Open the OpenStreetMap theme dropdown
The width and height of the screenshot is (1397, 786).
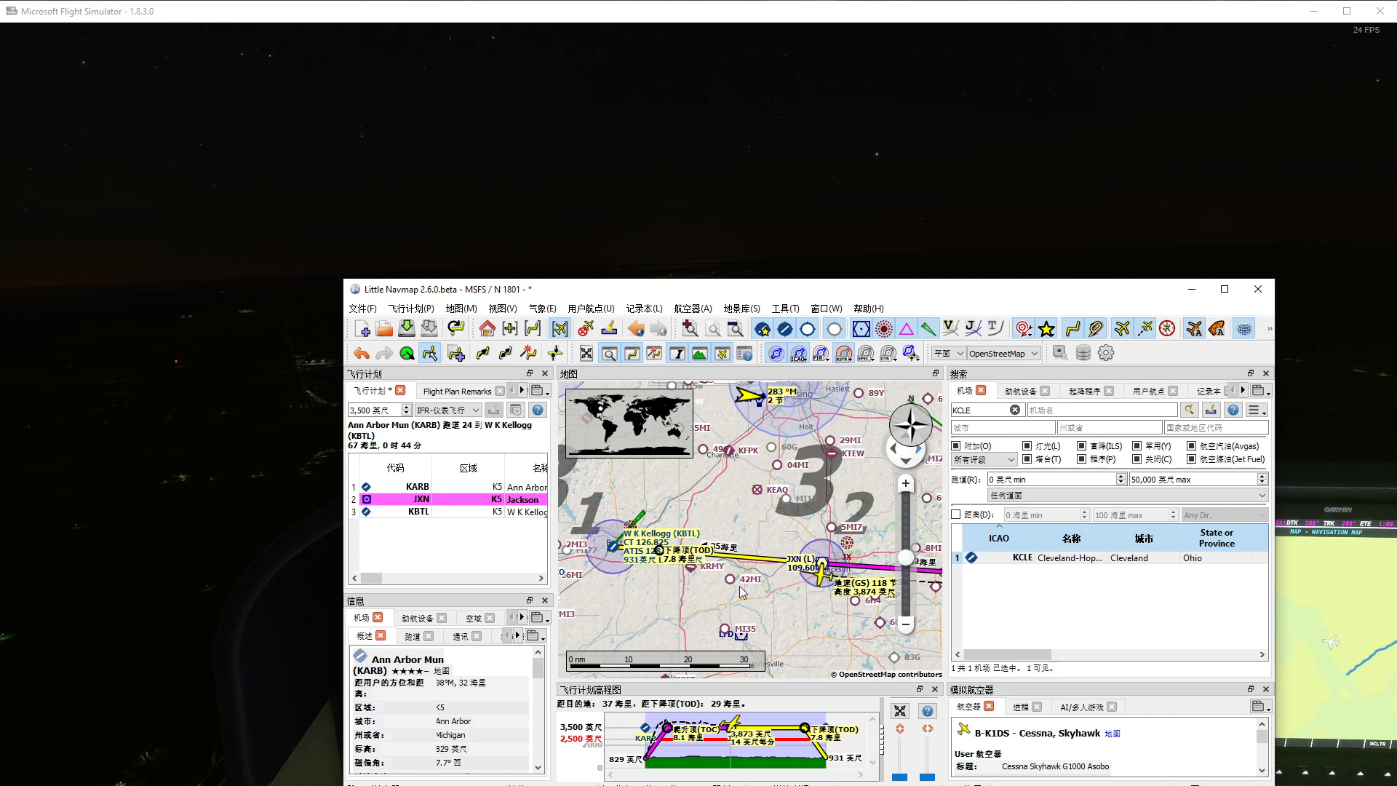pyautogui.click(x=1003, y=354)
